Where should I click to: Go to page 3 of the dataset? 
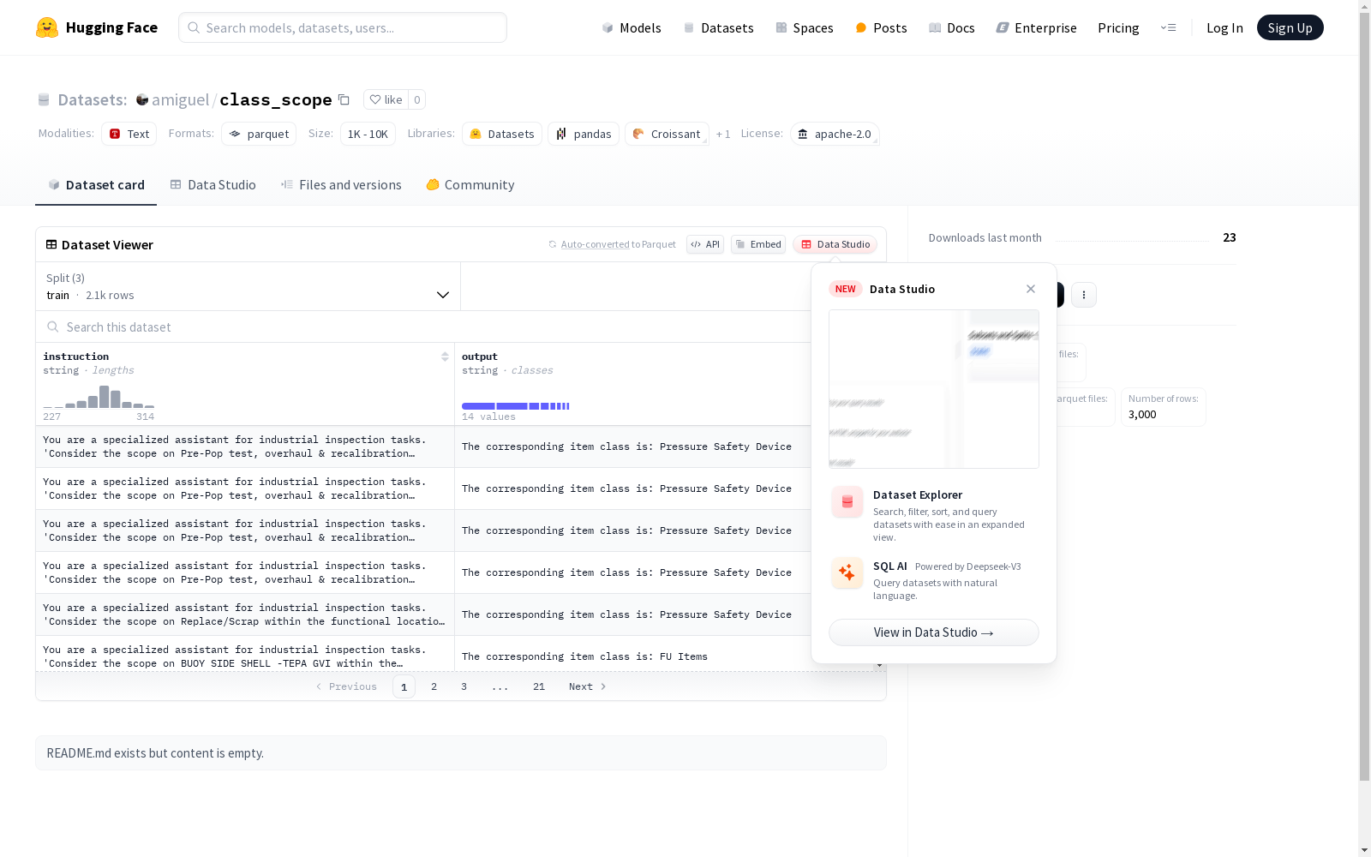pyautogui.click(x=464, y=686)
